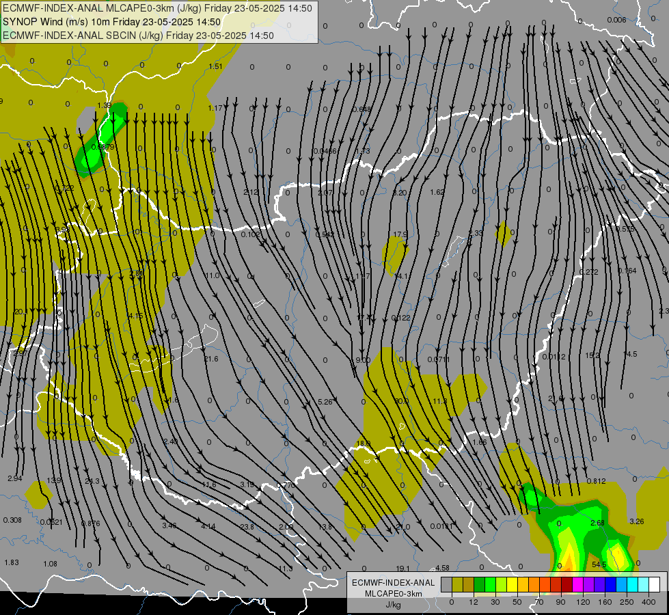The image size is (669, 615).
Task: Click the 70 tick label on the legend
Action: coord(539,602)
